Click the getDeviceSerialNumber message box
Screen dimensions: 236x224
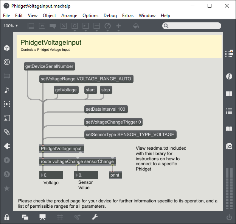tap(50, 66)
